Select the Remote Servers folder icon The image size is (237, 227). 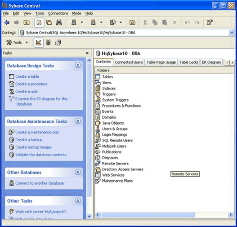(98, 164)
